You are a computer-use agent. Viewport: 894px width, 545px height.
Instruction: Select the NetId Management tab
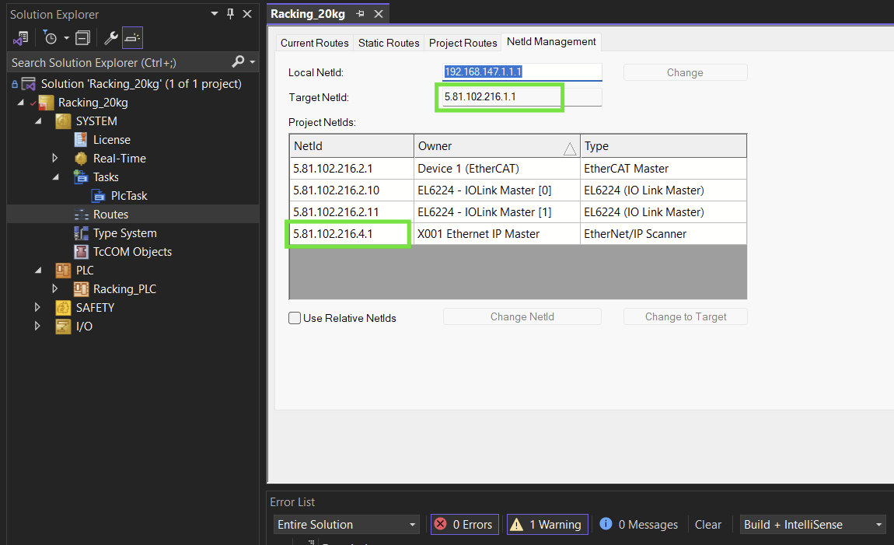(551, 42)
